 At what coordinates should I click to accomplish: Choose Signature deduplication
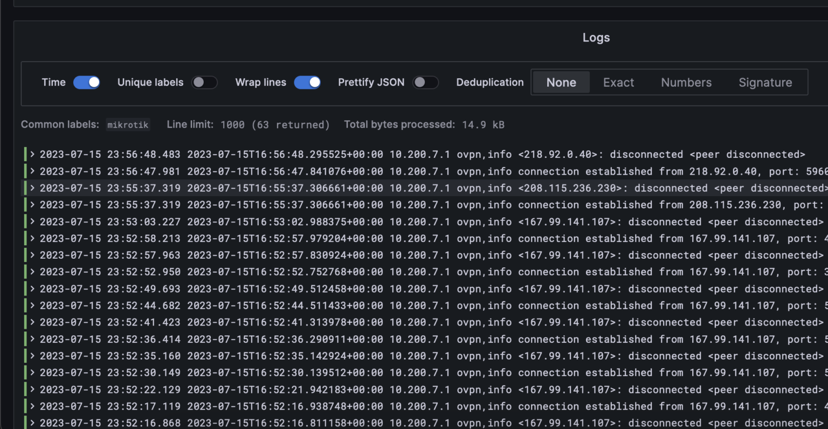[765, 82]
